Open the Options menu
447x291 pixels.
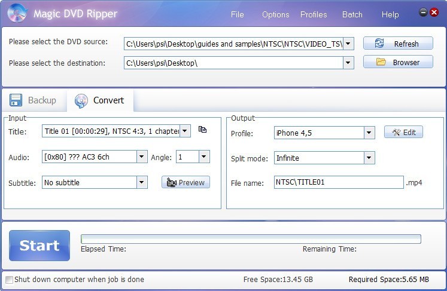275,14
